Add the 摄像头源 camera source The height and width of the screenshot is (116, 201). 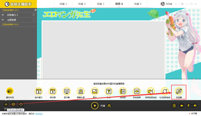click(81, 92)
